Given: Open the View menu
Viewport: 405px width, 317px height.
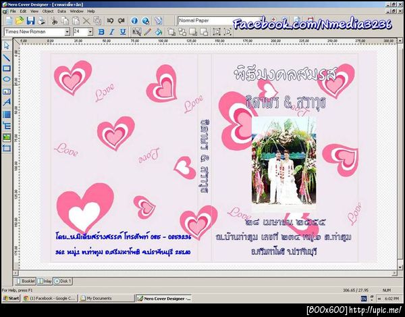Looking at the screenshot, I should (x=34, y=11).
